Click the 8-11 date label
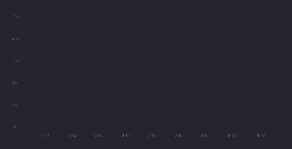Screen dimensions: 292x149 point(45,135)
